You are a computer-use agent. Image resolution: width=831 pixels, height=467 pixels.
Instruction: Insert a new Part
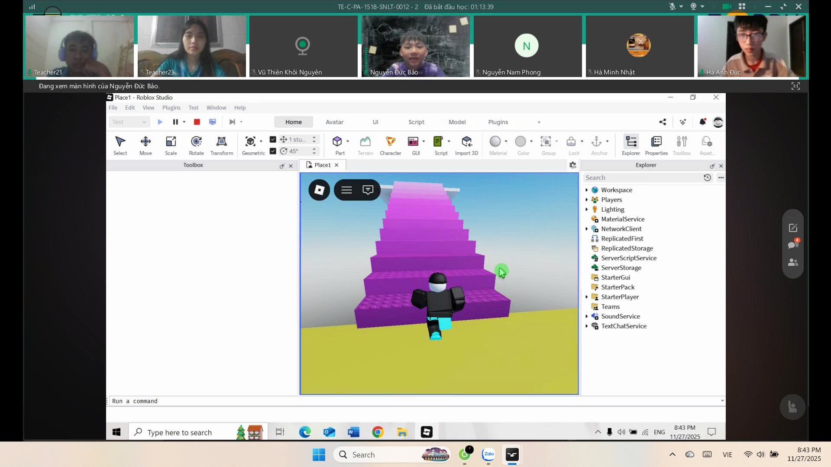(337, 145)
